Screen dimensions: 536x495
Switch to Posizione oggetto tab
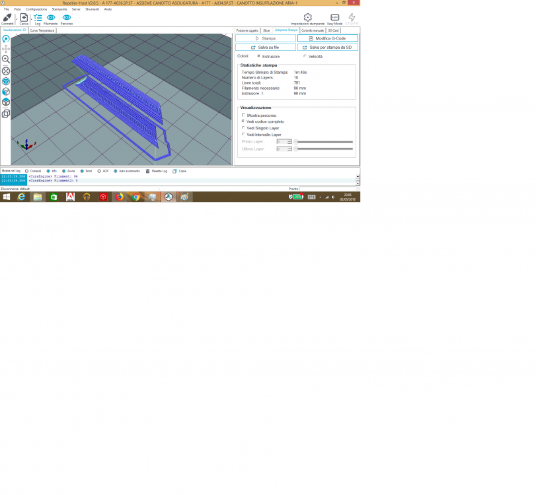point(247,30)
